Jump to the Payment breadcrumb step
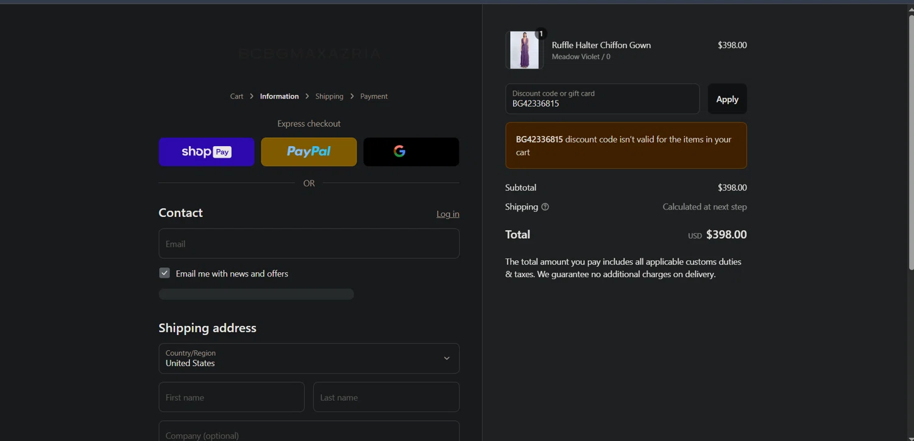914x441 pixels. pyautogui.click(x=374, y=96)
